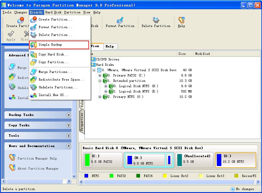Select Unallocated 9.5 GB disk block
The width and height of the screenshot is (262, 193).
tap(194, 160)
